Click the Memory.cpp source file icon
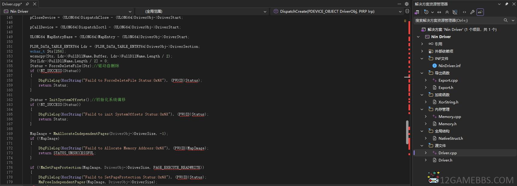This screenshot has width=517, height=186. [435, 116]
